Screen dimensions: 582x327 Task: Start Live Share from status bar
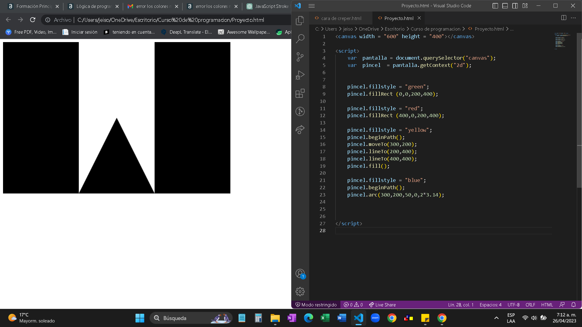click(382, 305)
